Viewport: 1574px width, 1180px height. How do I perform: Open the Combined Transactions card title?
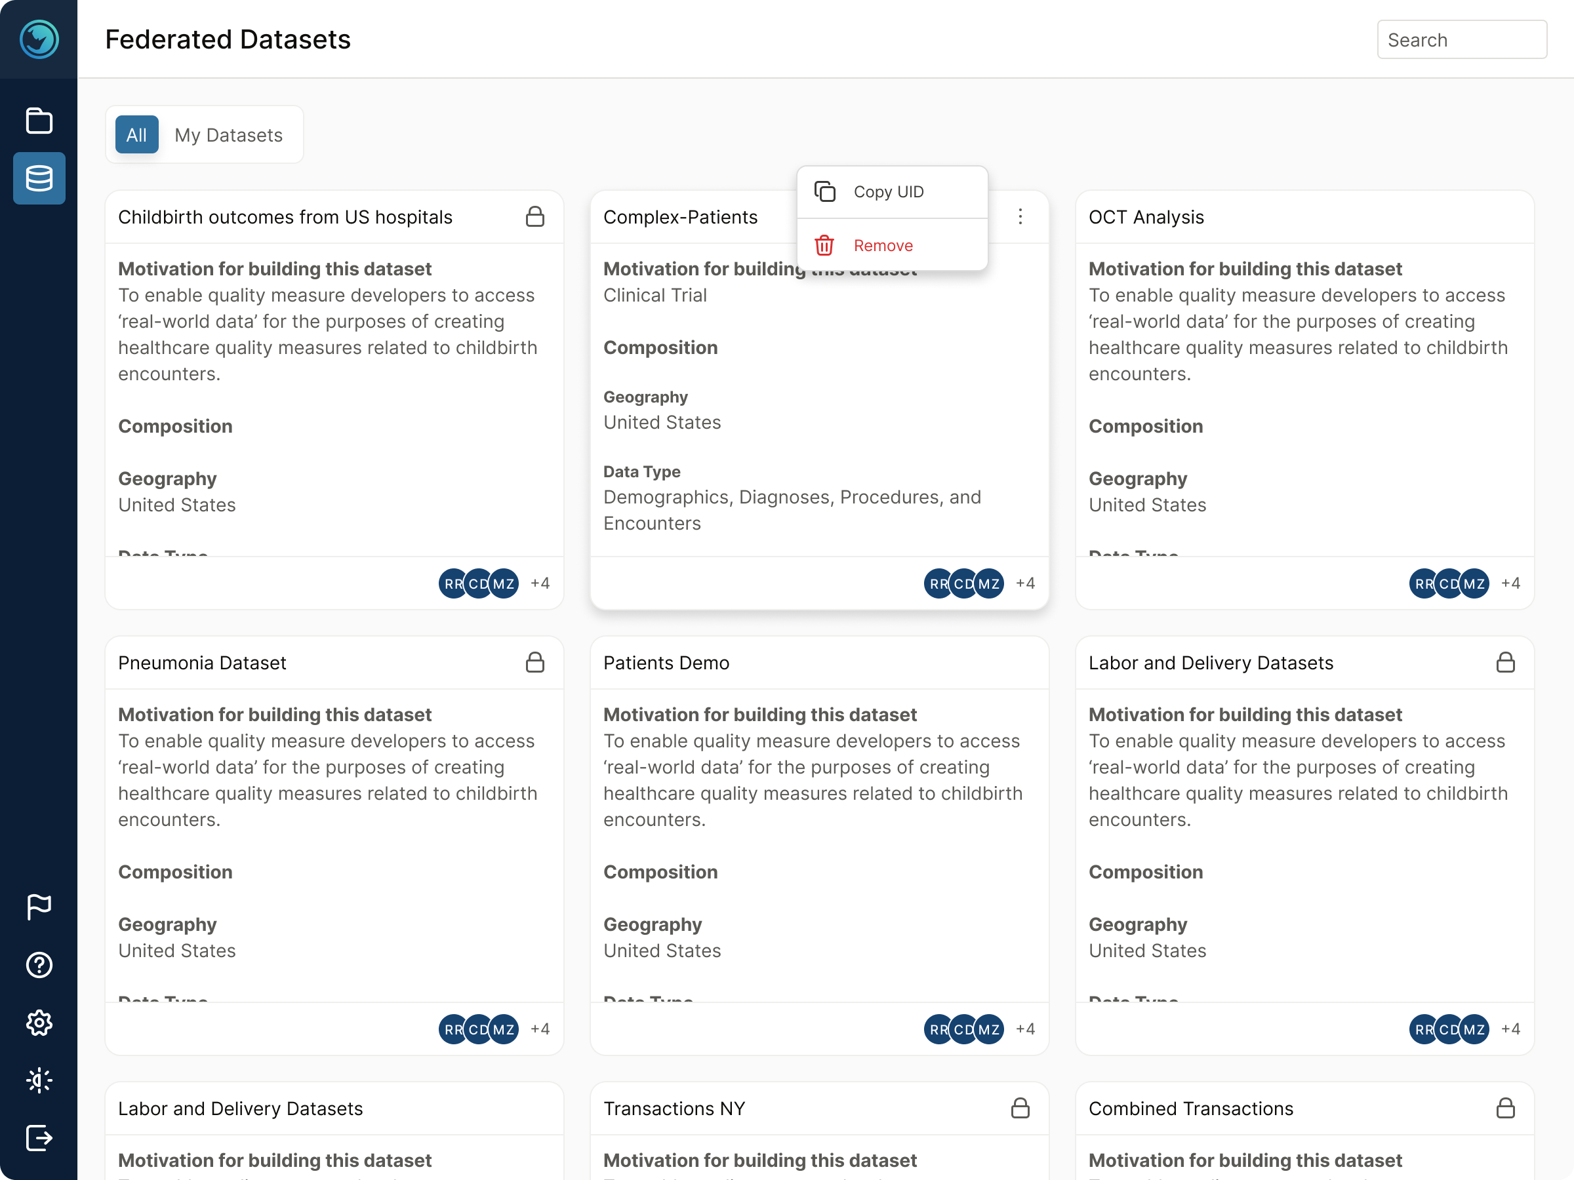coord(1191,1108)
